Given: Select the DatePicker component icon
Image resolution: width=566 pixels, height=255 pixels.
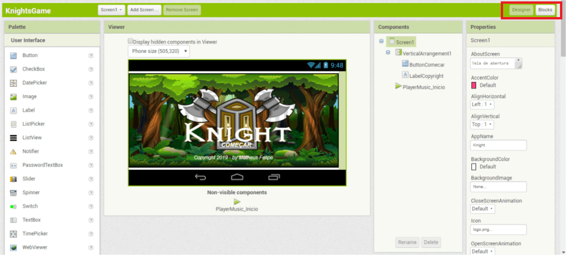Looking at the screenshot, I should point(13,83).
